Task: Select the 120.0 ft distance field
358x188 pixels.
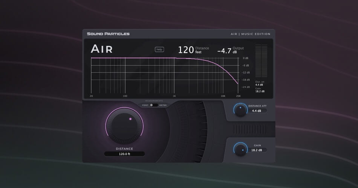Action: click(x=124, y=154)
